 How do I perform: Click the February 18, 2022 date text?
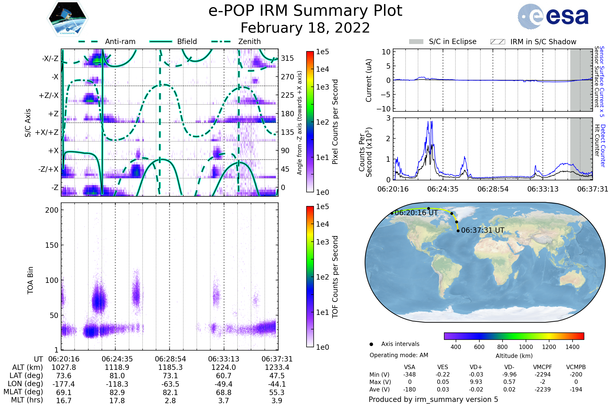click(x=305, y=28)
